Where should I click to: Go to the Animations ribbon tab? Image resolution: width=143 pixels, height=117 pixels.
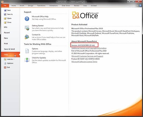click(54, 5)
